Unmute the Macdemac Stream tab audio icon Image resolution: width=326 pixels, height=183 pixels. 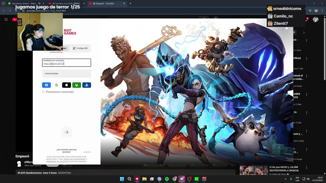pos(39,4)
